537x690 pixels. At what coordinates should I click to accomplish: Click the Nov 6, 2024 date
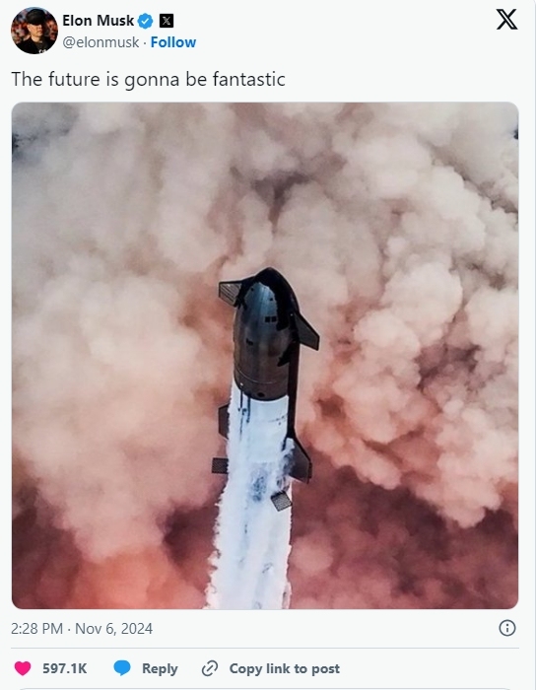pos(114,629)
